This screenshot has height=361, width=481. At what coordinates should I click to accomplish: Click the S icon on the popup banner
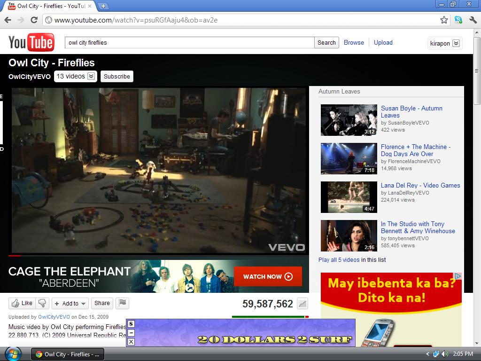pyautogui.click(x=131, y=324)
